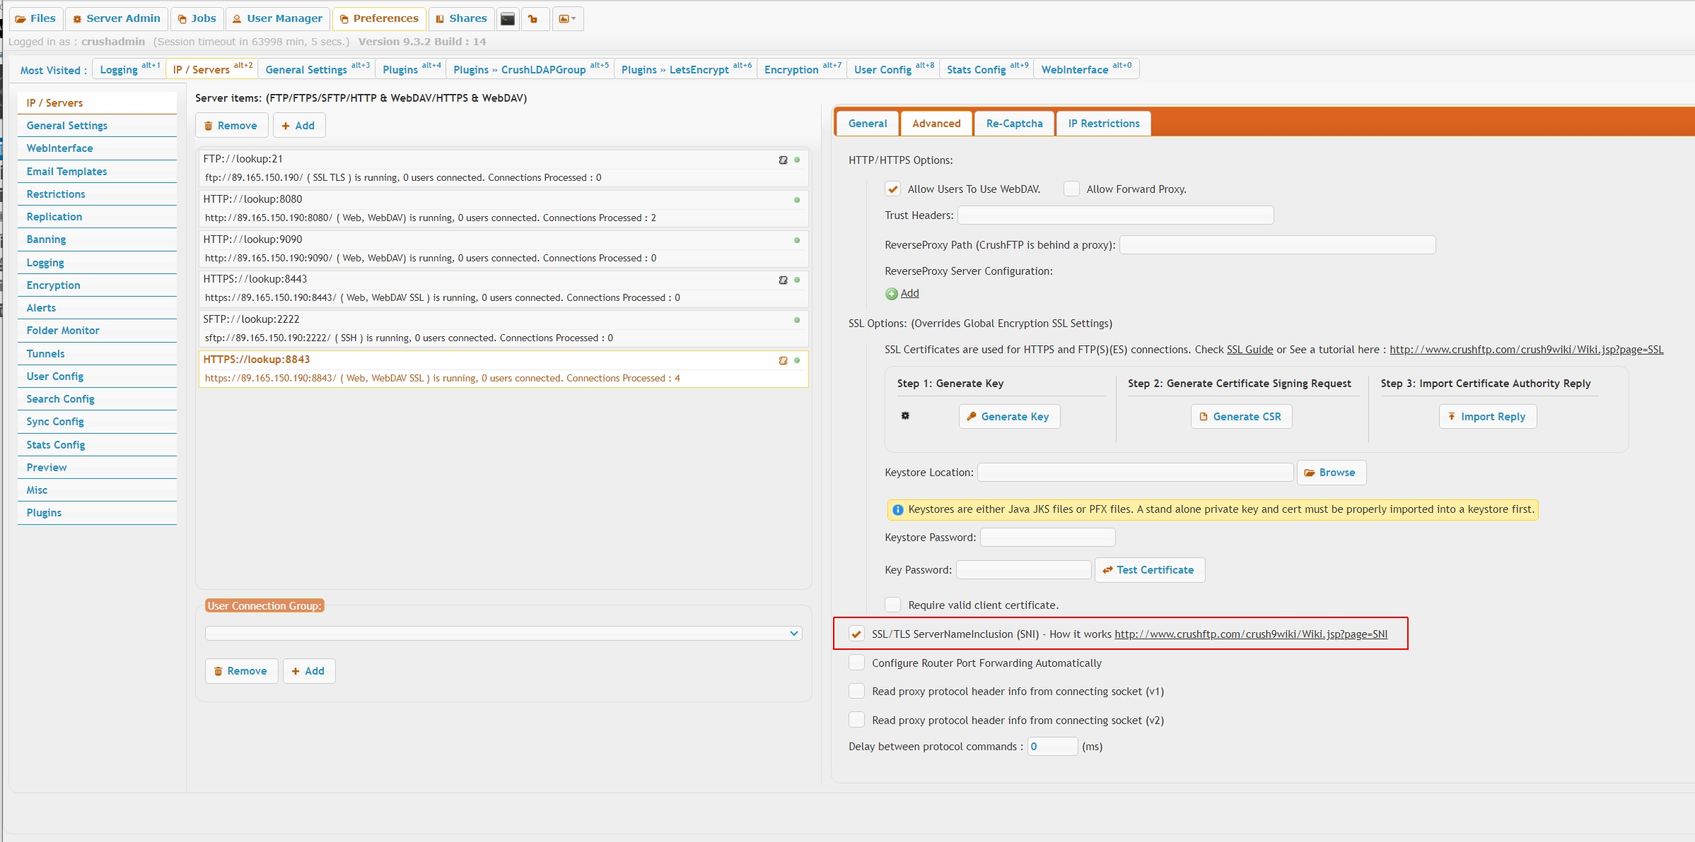
Task: Click green status dot on HTTP://lookup:8080
Action: coord(797,200)
